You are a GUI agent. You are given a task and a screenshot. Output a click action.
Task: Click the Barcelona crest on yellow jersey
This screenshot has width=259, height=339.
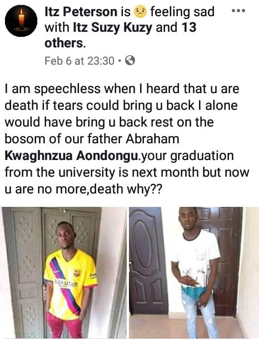(77, 273)
